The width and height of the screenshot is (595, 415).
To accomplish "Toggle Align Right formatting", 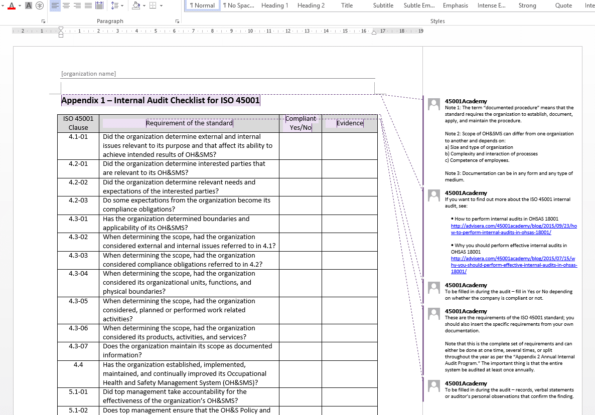I will point(77,6).
